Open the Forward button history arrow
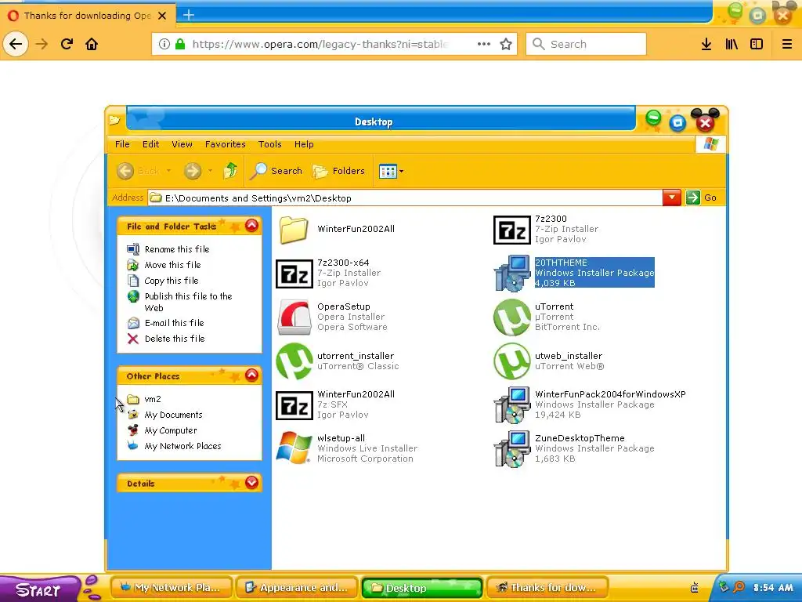Viewport: 802px width, 602px height. click(210, 170)
